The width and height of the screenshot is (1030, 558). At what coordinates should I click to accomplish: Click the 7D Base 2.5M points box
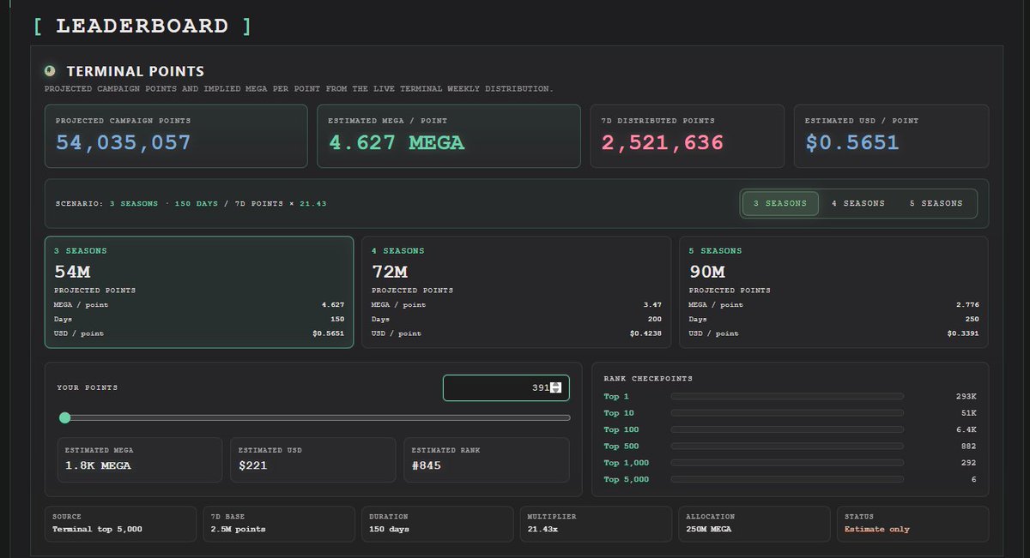tap(279, 524)
